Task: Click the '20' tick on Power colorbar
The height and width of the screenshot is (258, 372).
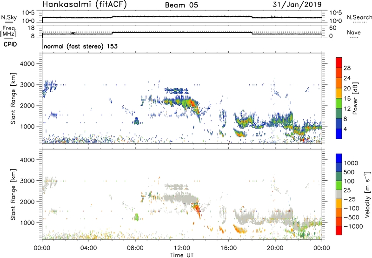Action: tap(347, 88)
